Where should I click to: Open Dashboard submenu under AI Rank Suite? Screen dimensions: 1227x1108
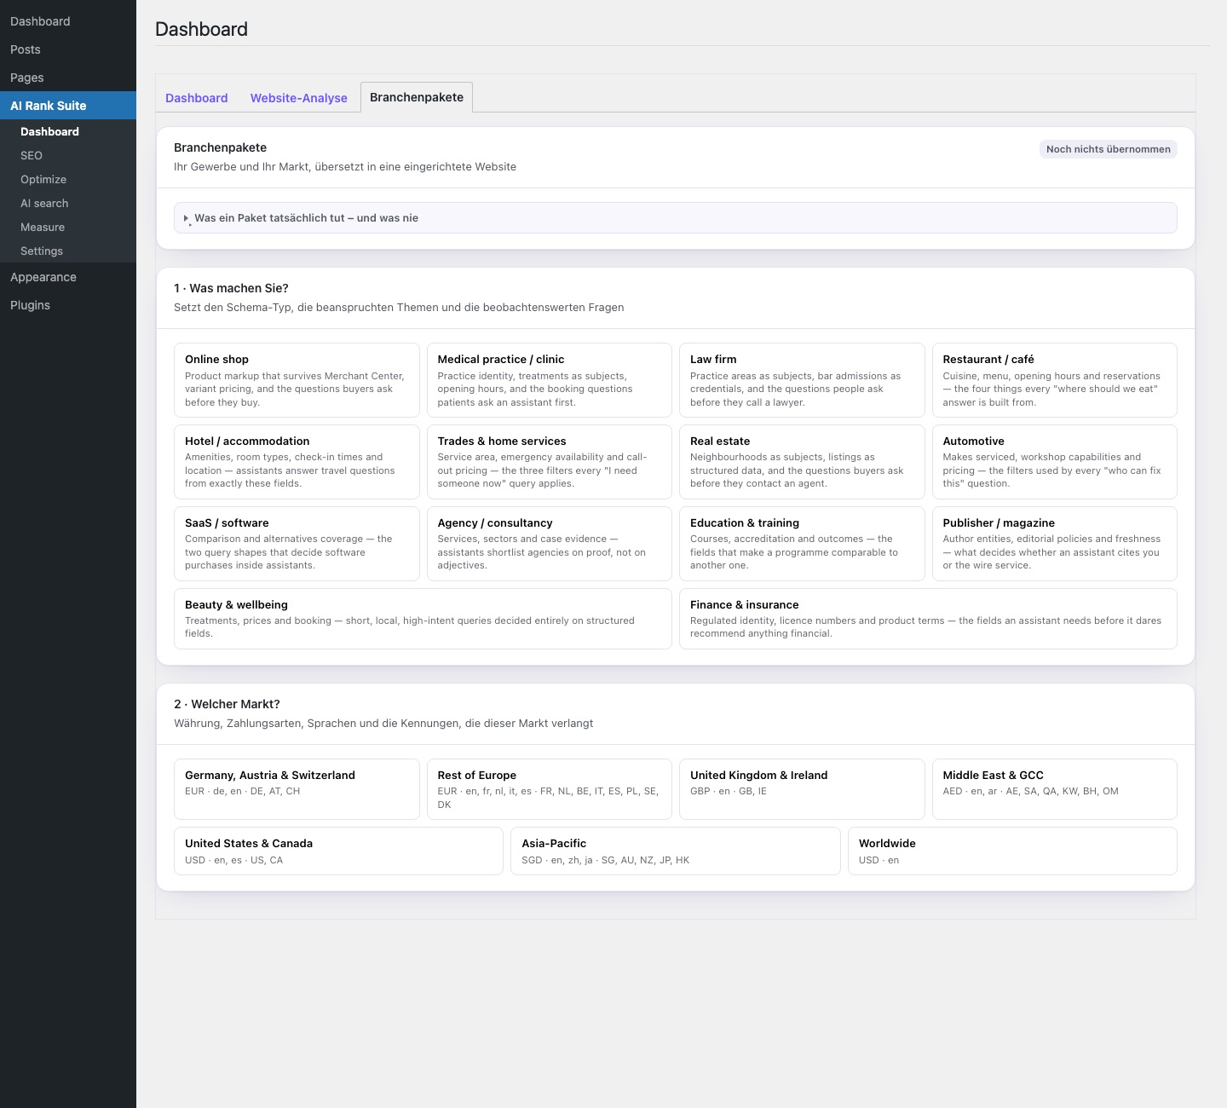68,131
